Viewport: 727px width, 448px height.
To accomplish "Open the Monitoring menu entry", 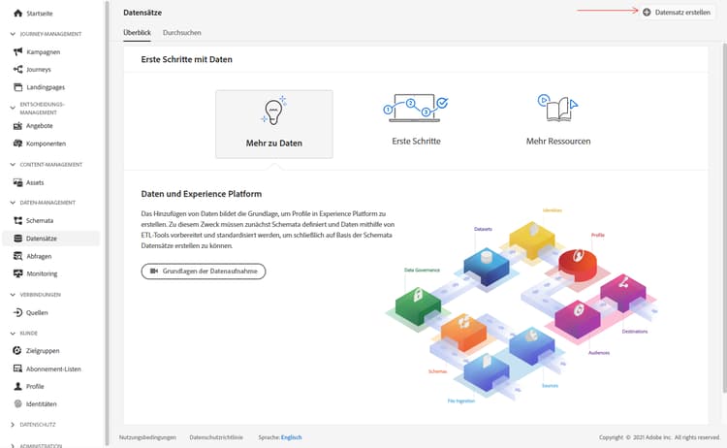I will [x=42, y=273].
